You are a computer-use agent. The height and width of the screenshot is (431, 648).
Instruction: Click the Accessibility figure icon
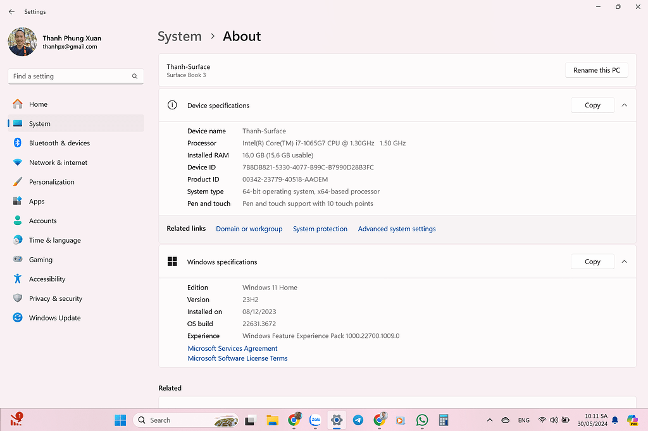coord(17,279)
